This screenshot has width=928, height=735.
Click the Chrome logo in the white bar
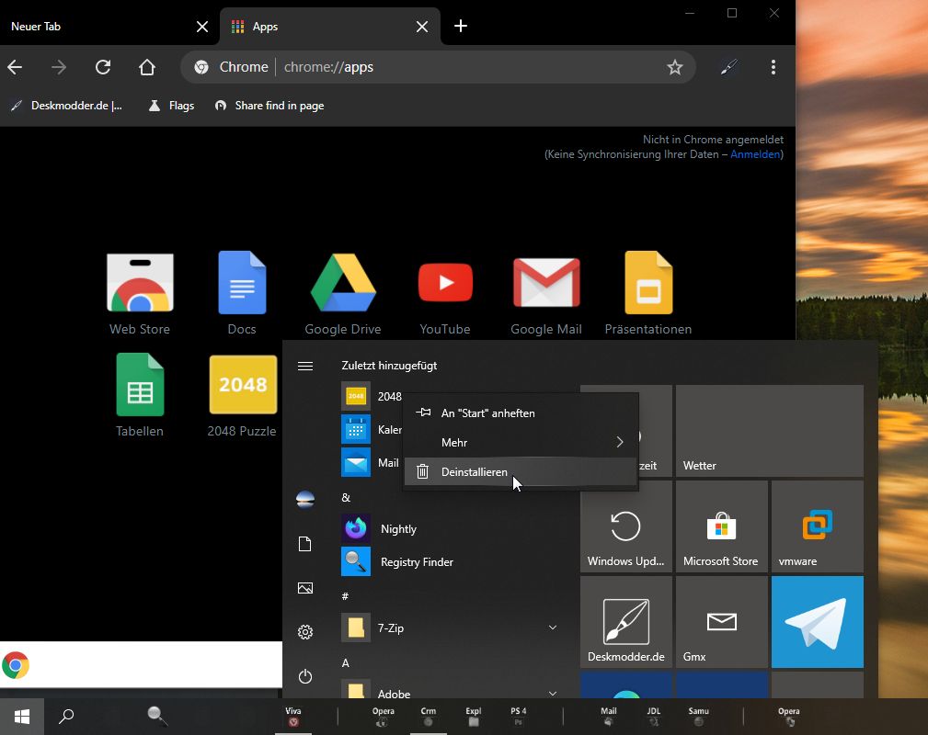16,665
